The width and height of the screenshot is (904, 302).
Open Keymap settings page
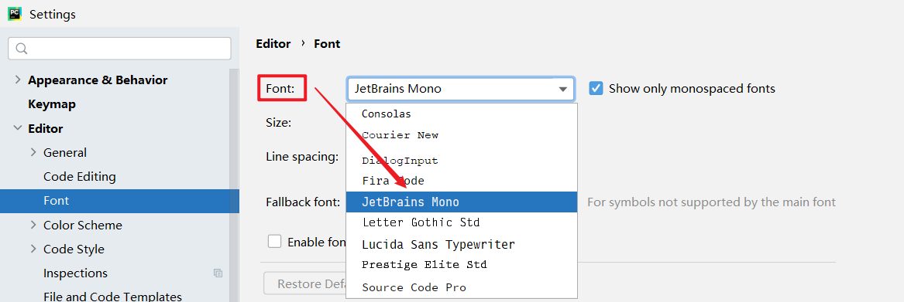pos(52,104)
